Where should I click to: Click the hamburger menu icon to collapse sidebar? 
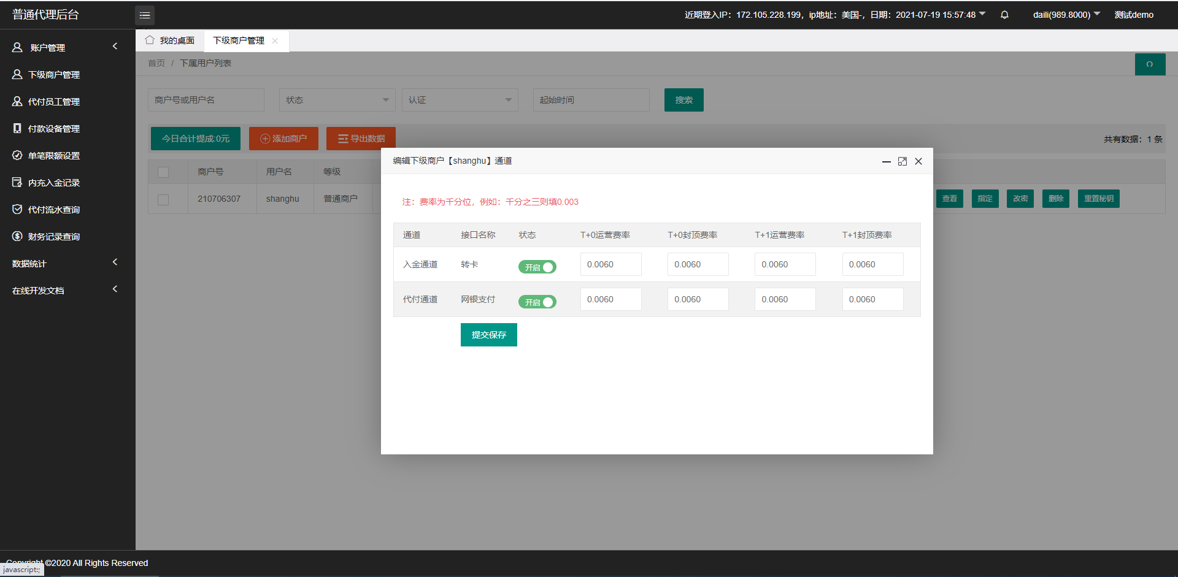pyautogui.click(x=145, y=15)
